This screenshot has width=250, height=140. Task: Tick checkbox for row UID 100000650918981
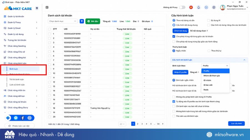pos(49,34)
